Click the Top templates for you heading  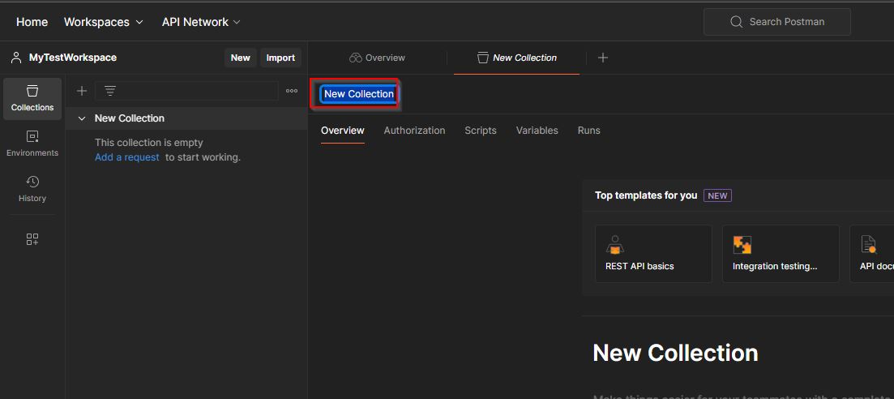tap(646, 195)
